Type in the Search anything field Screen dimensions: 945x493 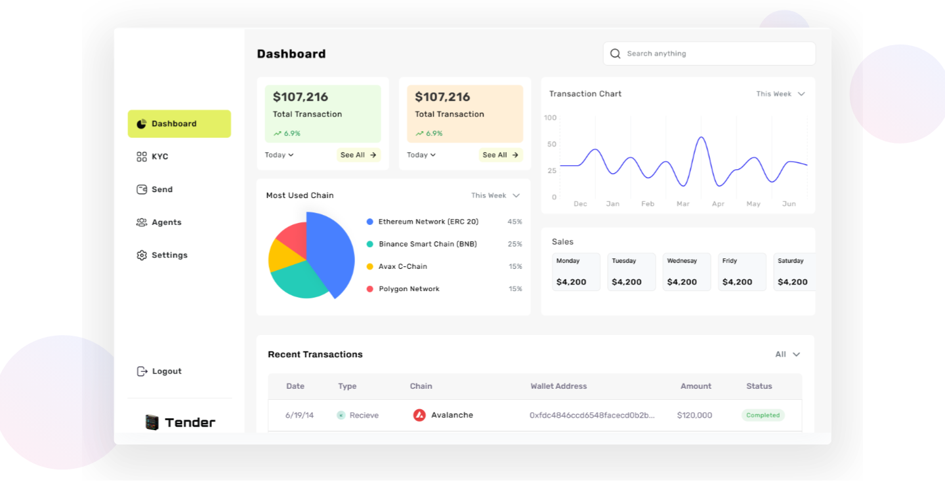tap(715, 54)
